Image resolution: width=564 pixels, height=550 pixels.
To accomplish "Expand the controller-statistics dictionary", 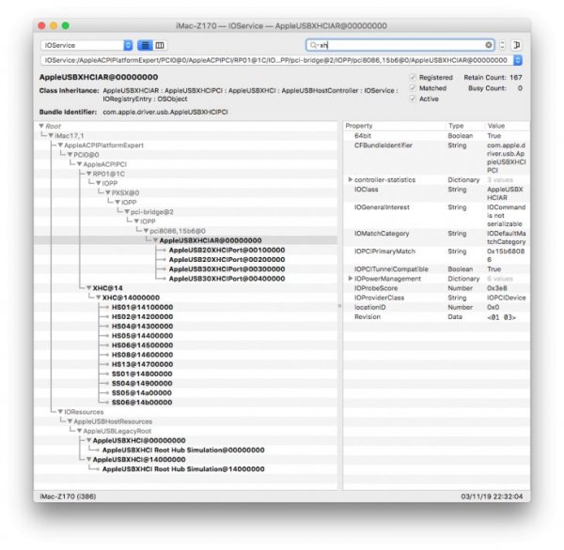I will (x=350, y=179).
